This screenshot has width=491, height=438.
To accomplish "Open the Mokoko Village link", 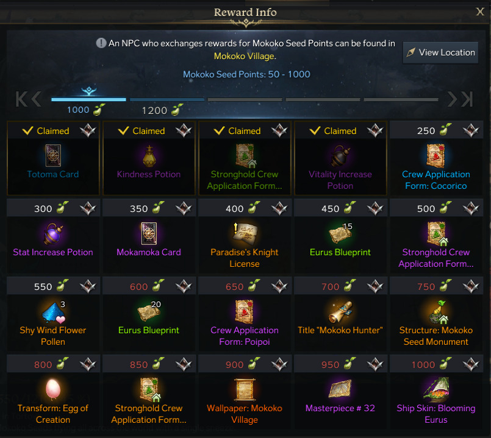I will click(x=244, y=56).
